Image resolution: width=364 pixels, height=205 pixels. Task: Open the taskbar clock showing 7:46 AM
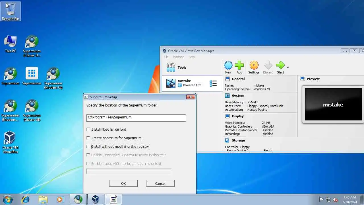tap(349, 199)
